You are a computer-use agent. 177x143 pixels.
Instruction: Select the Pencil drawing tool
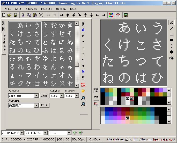171,23
